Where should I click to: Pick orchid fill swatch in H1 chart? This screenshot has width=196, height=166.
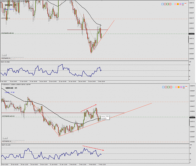[181, 87]
